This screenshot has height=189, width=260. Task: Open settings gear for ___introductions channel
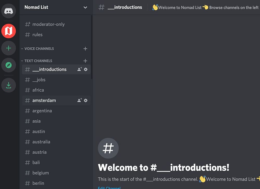86,69
